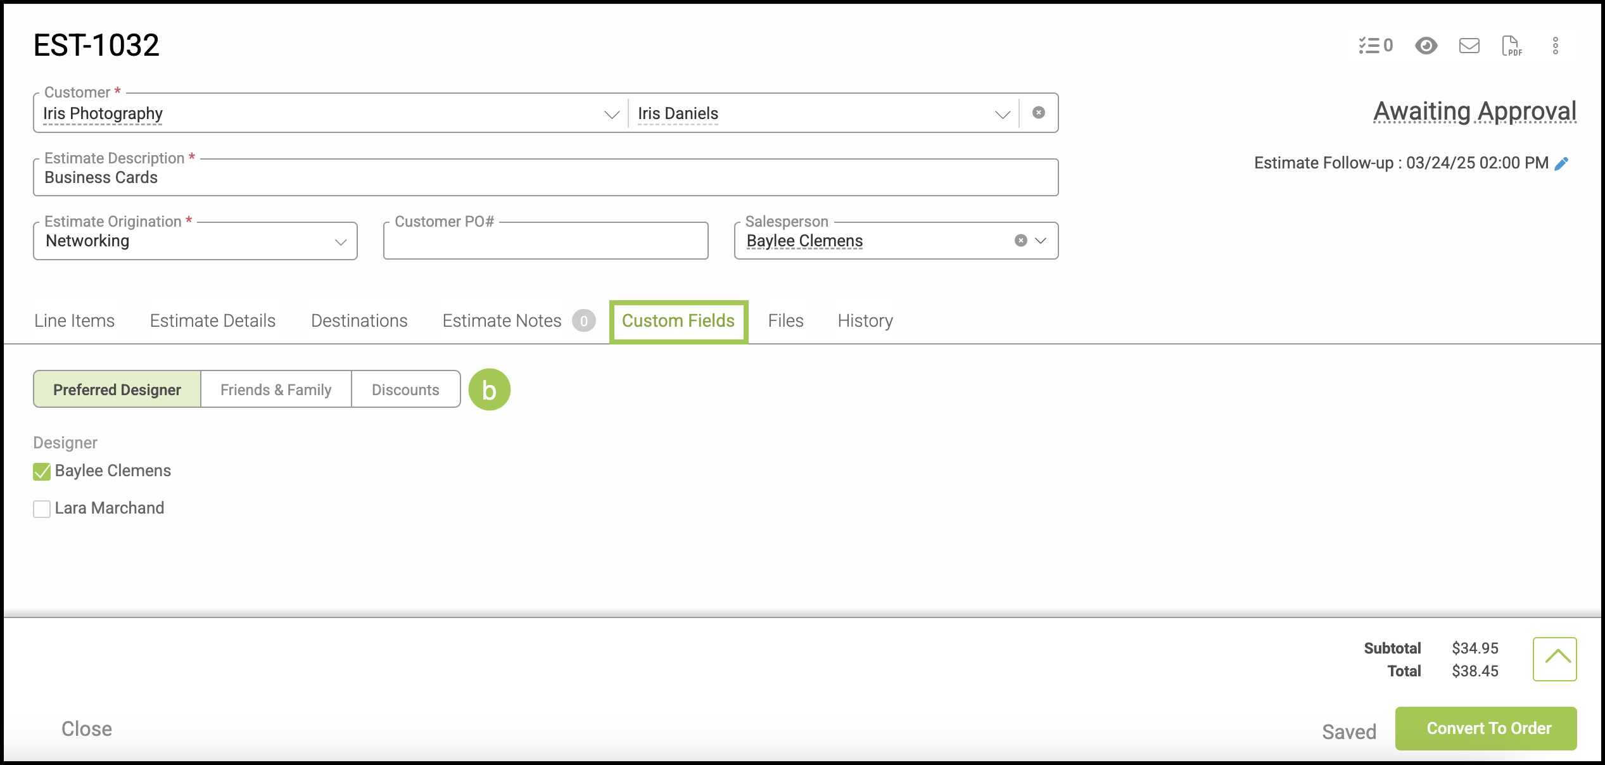Clear the Baylee Clemens salesperson selection
Viewport: 1605px width, 765px height.
point(1020,241)
